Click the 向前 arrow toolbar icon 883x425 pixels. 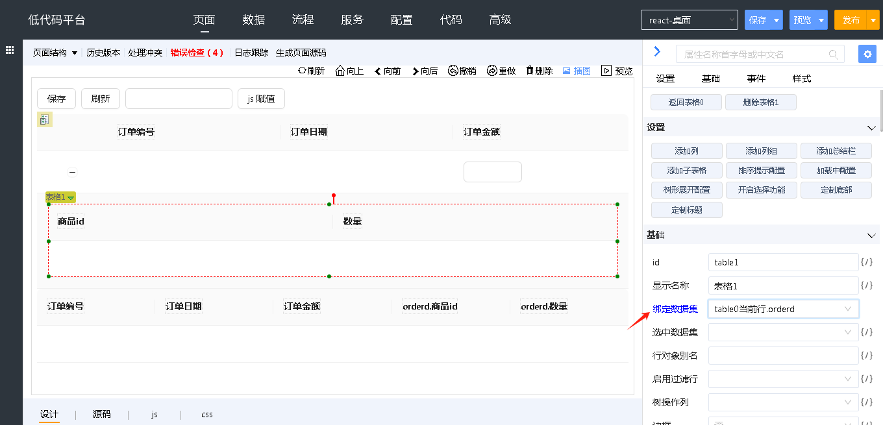377,71
